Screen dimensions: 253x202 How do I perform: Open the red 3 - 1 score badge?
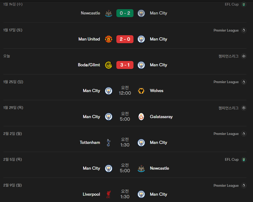pyautogui.click(x=125, y=65)
